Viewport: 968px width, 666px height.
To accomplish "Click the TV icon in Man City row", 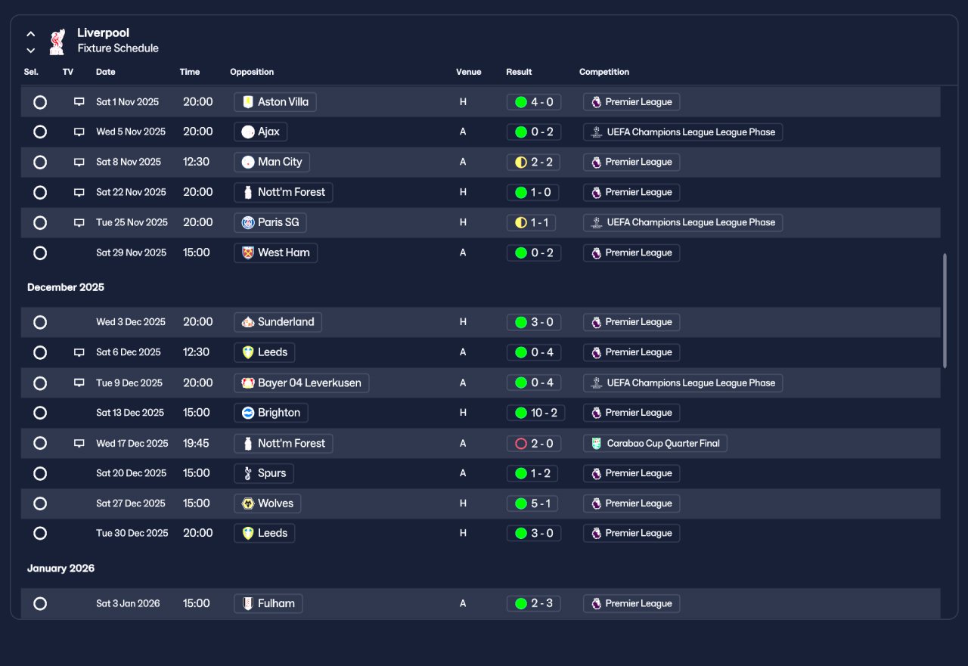I will [79, 162].
